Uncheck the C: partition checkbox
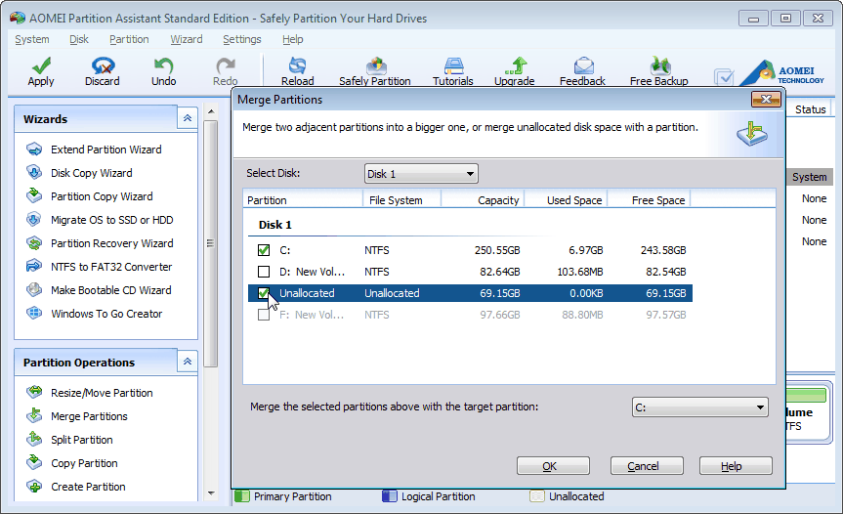This screenshot has height=514, width=843. 264,250
